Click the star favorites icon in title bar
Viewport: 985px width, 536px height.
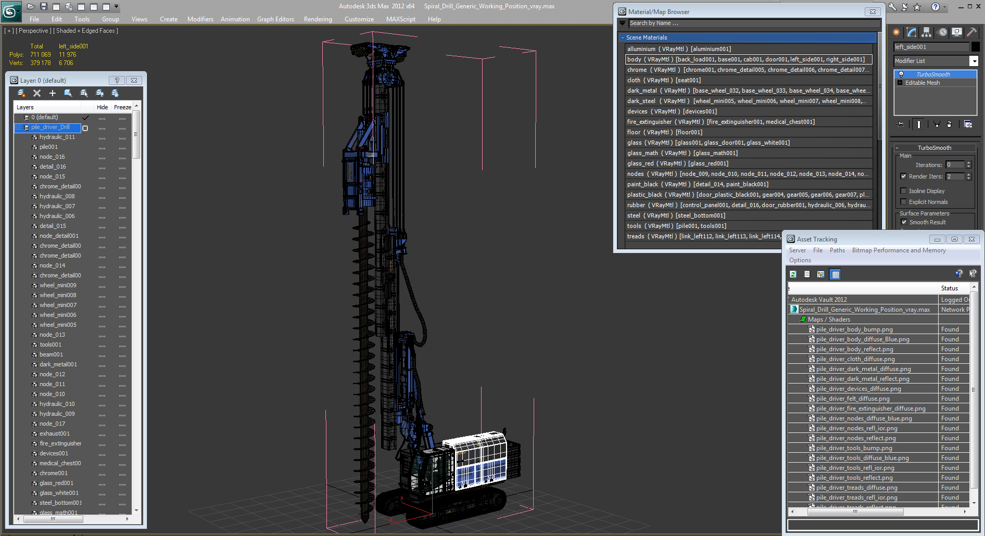(x=917, y=7)
